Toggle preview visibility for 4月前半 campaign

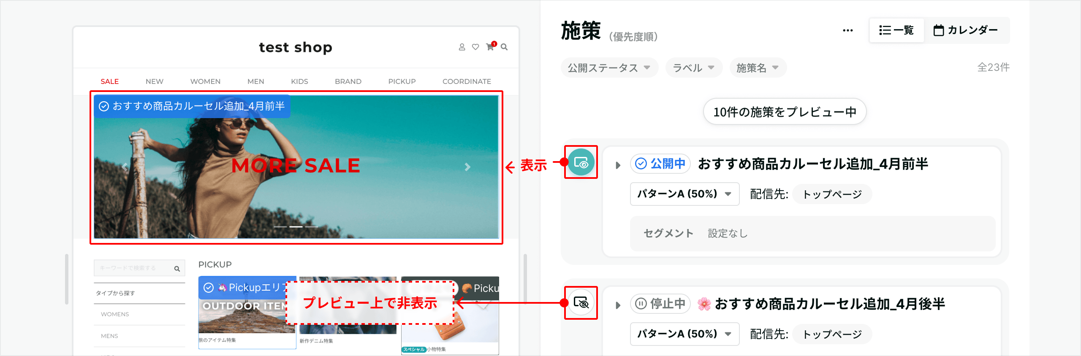[x=581, y=162]
